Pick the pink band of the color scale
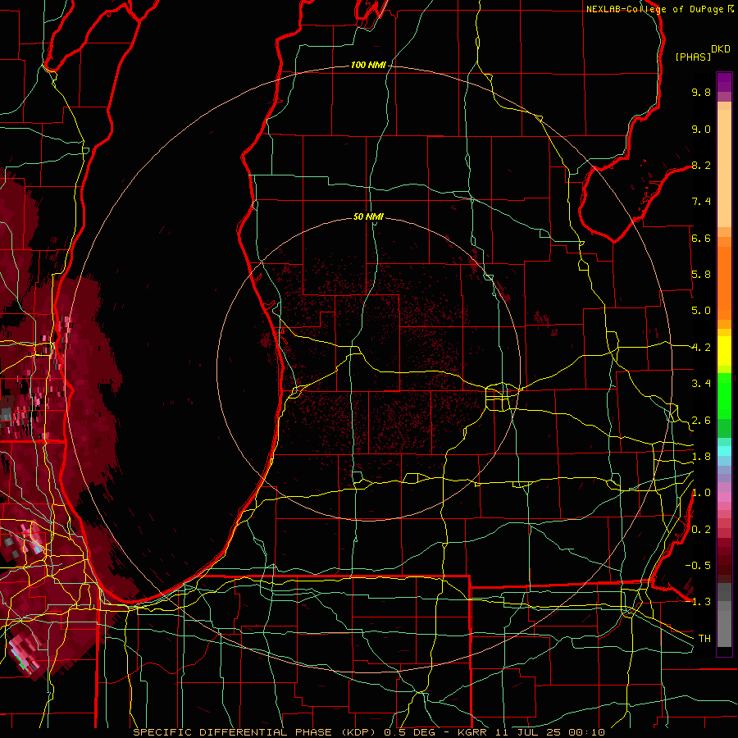This screenshot has height=738, width=738. click(x=724, y=496)
